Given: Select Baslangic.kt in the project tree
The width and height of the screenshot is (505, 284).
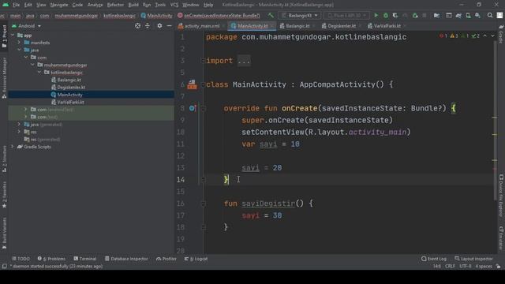Looking at the screenshot, I should [x=66, y=80].
